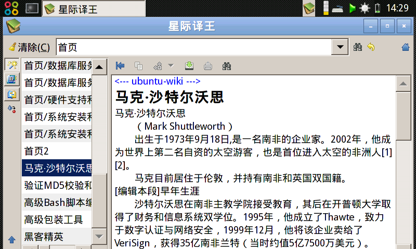Click the [编辑本段]早年生涯 line
The width and height of the screenshot is (416, 249).
pyautogui.click(x=158, y=191)
